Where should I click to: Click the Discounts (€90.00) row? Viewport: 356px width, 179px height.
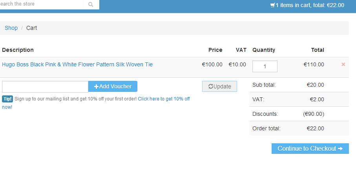pyautogui.click(x=299, y=114)
